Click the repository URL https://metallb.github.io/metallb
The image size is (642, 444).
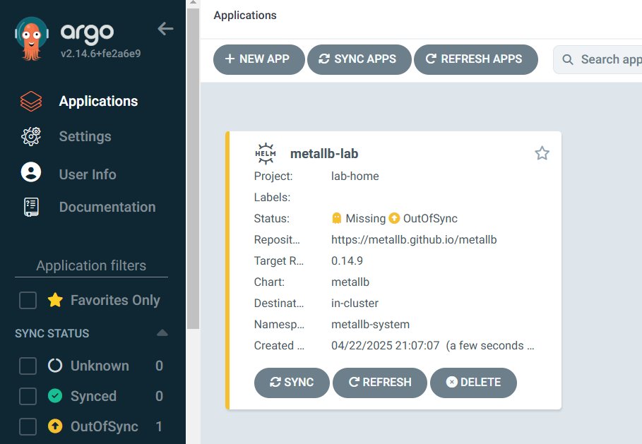[414, 239]
